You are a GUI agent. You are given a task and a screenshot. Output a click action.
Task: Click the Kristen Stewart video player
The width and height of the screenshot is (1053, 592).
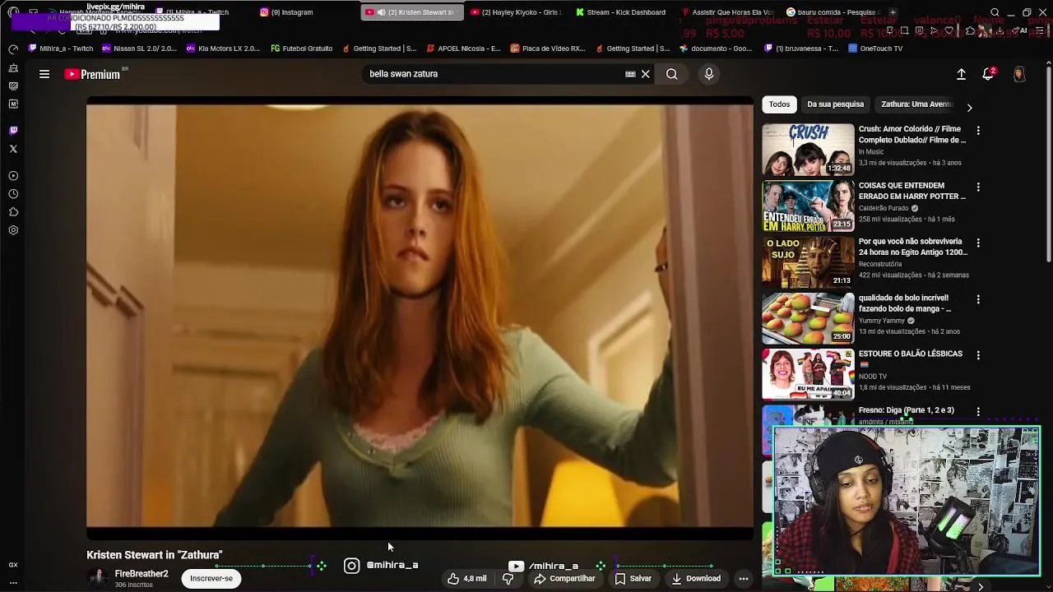coord(420,318)
